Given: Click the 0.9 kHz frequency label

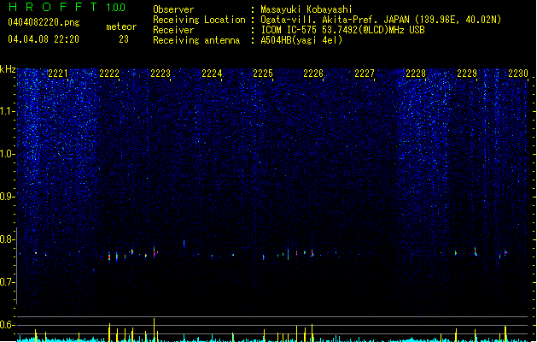Looking at the screenshot, I should 7,197.
